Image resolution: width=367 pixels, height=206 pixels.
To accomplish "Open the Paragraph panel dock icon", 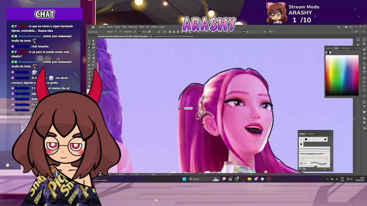I will click(x=364, y=82).
